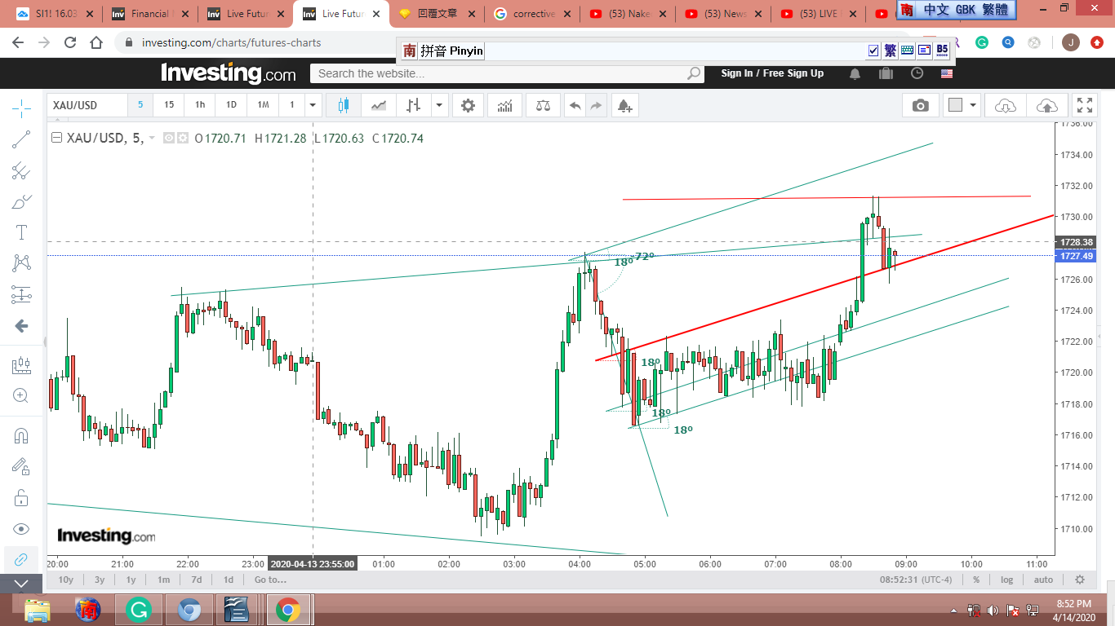
Task: Select the 1h timeframe
Action: [200, 105]
